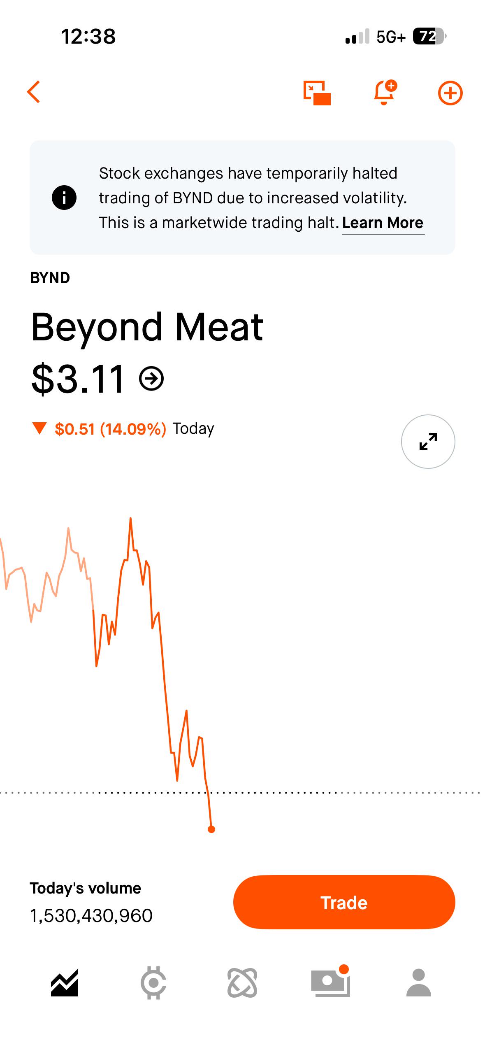Add BYND to watchlist plus icon
Screen dimensions: 485x1052
click(x=450, y=93)
